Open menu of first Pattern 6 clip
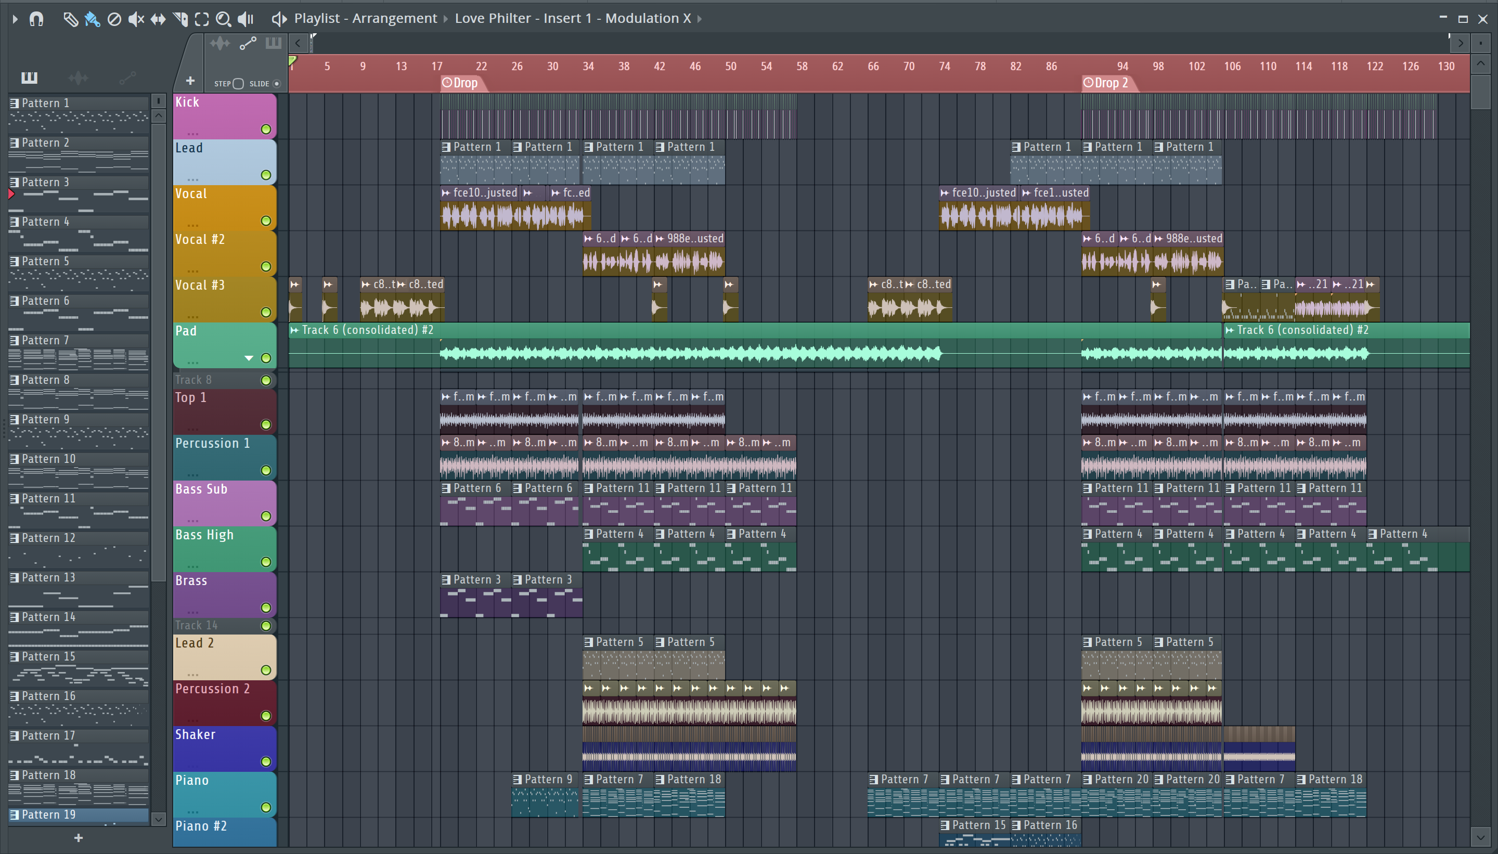 point(446,488)
